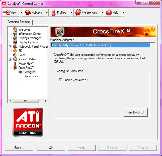Click the Profiles person icon
Viewport: 162px width, 156px height.
(54, 12)
